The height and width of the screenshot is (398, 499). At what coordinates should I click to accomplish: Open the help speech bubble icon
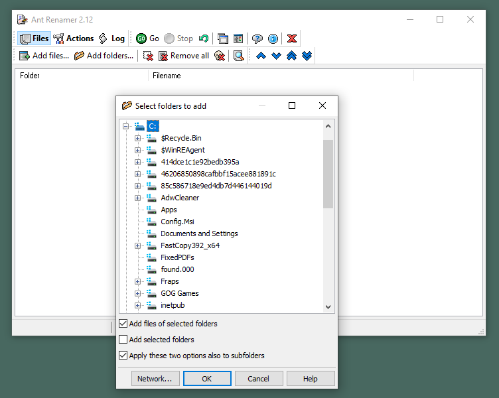pos(257,38)
